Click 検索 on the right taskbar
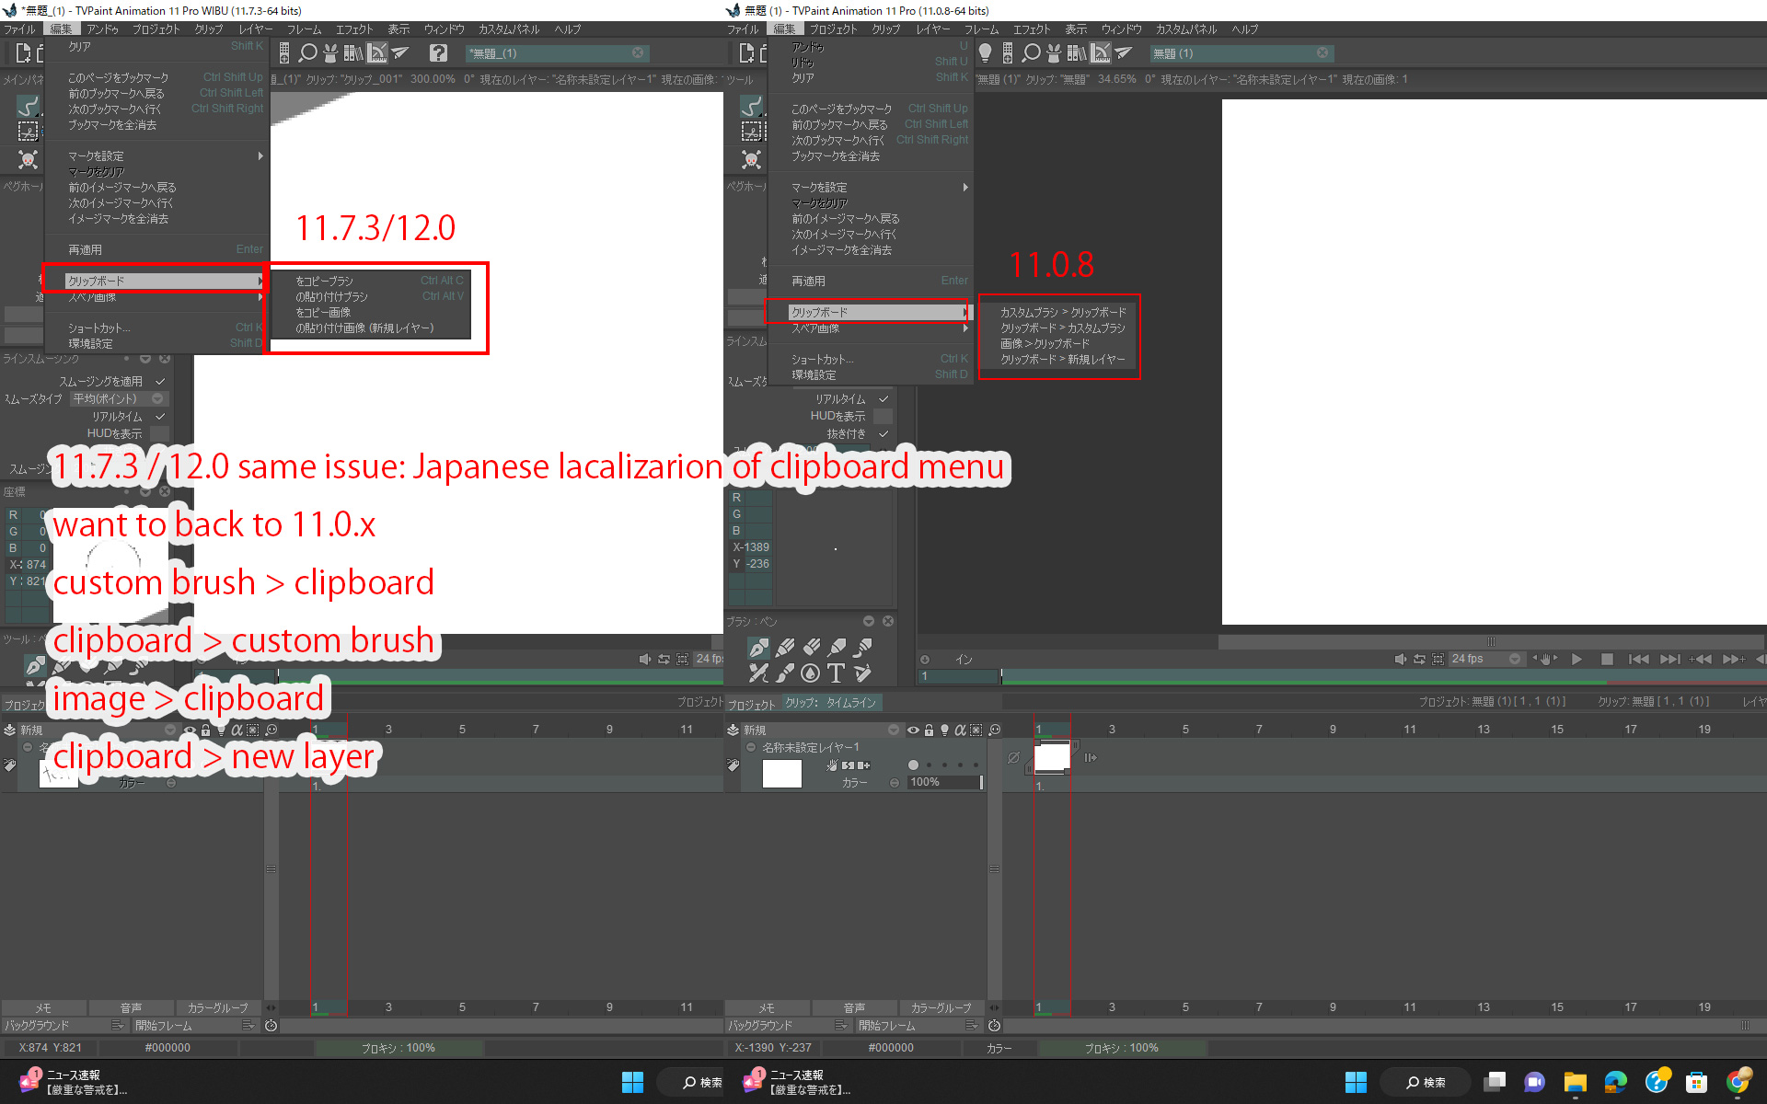 pos(1426,1082)
